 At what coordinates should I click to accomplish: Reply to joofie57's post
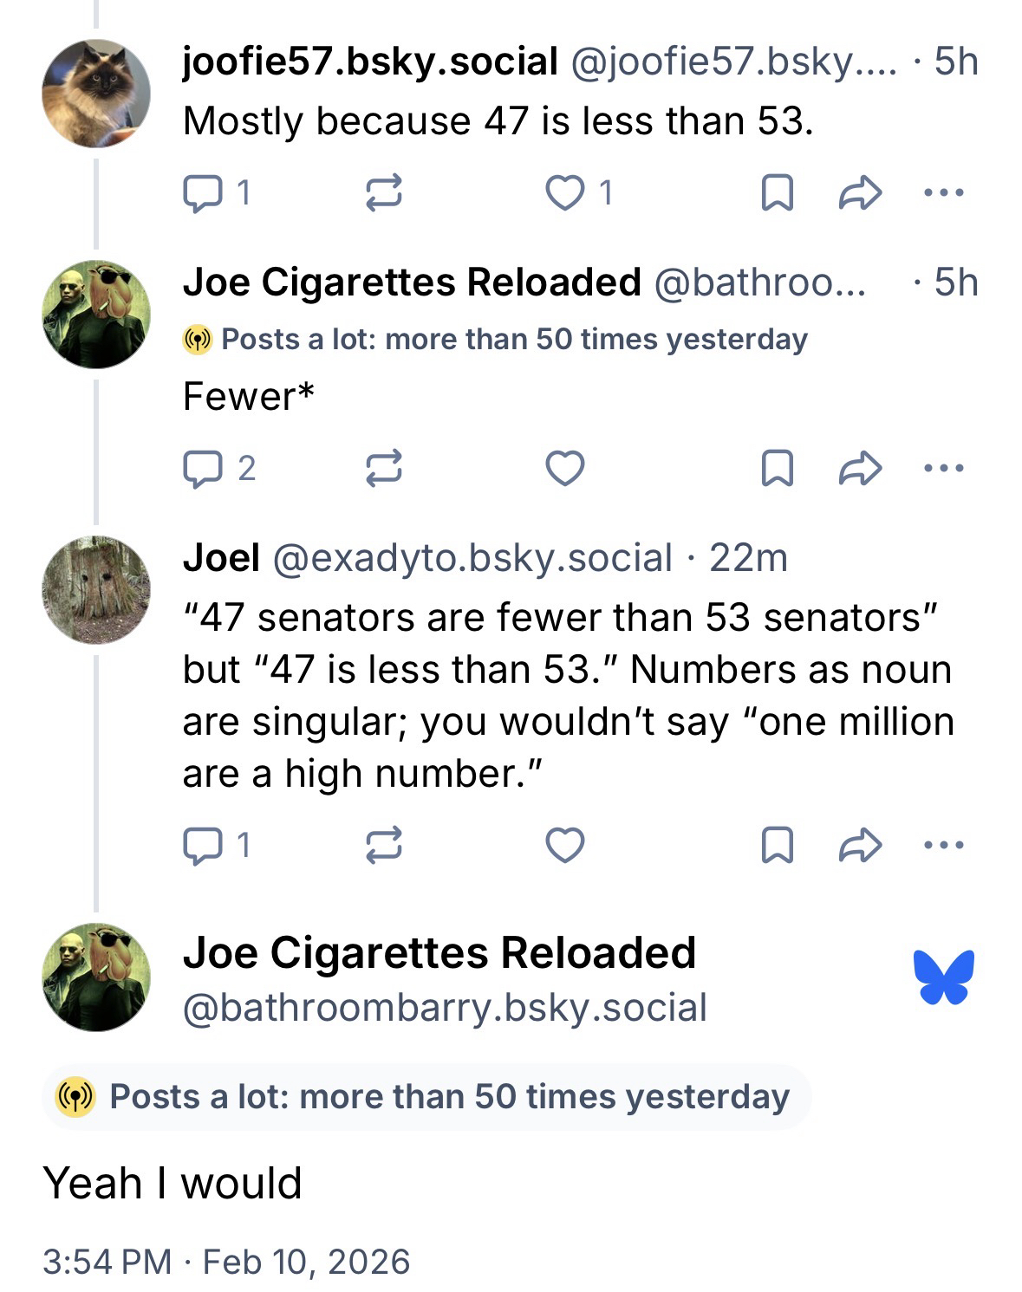coord(202,192)
